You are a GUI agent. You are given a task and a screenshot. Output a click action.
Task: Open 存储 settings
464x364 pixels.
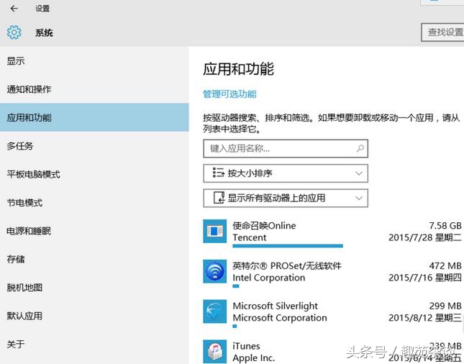pos(94,259)
